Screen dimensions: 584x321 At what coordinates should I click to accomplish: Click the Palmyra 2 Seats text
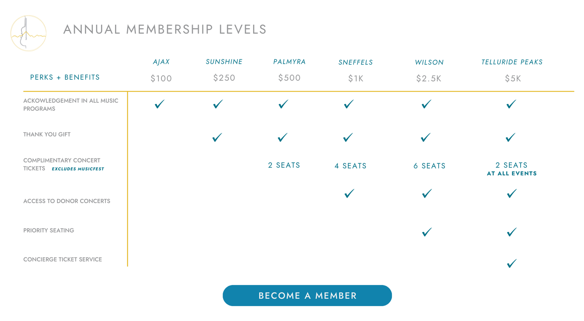tap(284, 165)
